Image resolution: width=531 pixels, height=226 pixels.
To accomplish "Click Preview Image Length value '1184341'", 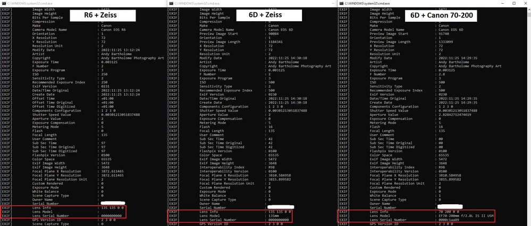I will coord(276,42).
